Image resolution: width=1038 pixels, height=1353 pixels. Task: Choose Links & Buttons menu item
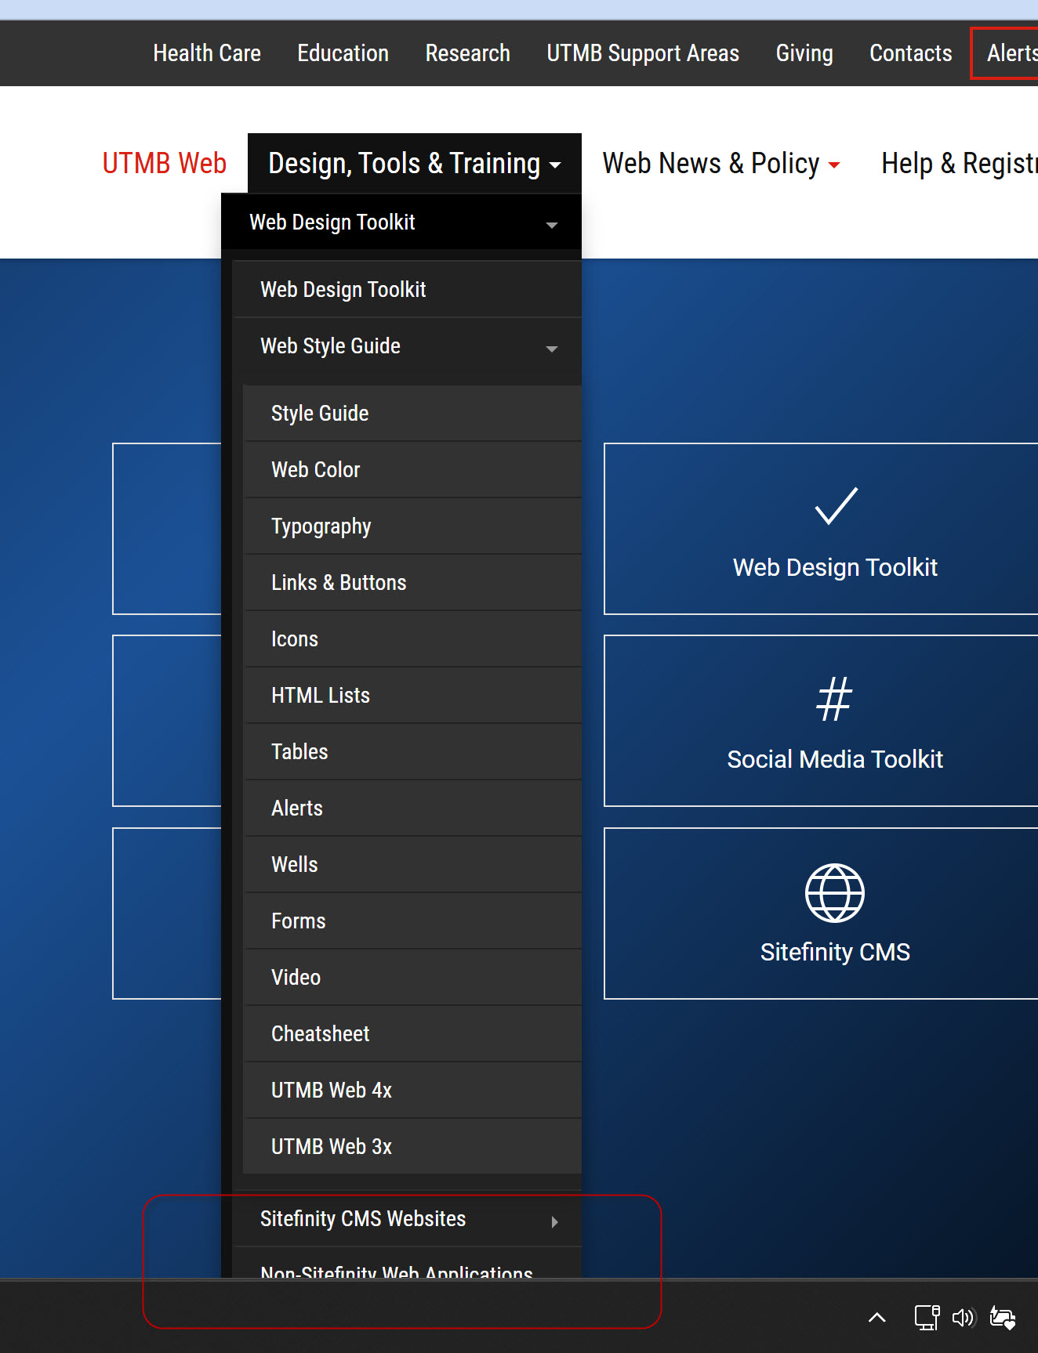(x=339, y=583)
